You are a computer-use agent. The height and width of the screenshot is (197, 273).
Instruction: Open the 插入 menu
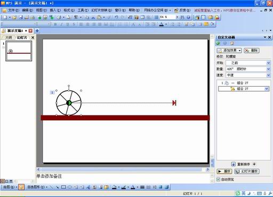click(55, 10)
